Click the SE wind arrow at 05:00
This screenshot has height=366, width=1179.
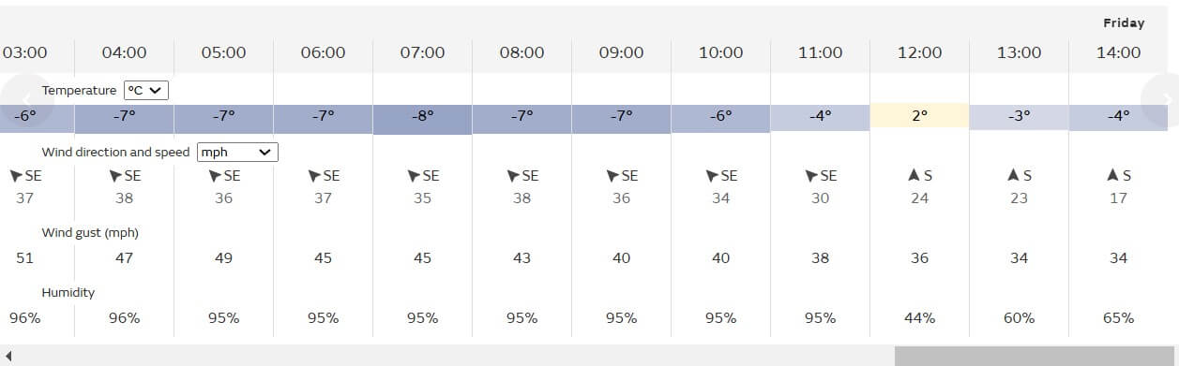click(215, 176)
